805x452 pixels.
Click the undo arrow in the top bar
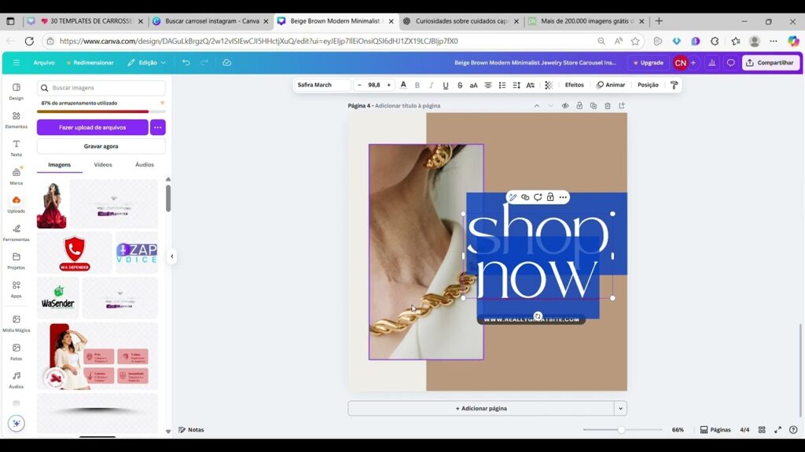186,63
